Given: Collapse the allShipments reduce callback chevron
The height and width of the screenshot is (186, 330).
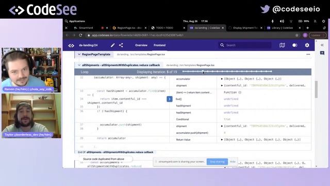Looking at the screenshot, I should (x=79, y=65).
